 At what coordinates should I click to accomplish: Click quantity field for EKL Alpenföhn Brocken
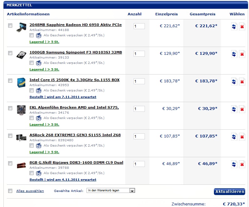click(139, 109)
